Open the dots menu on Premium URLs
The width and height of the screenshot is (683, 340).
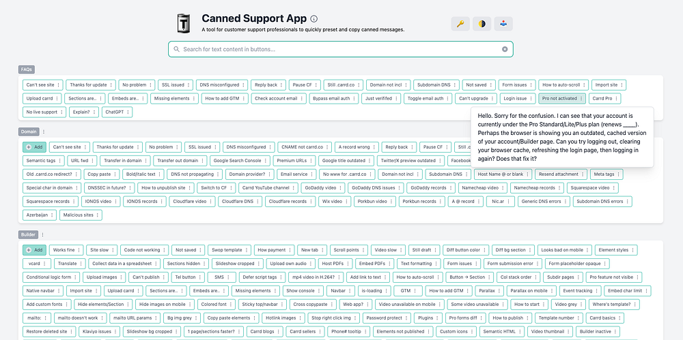coord(311,161)
